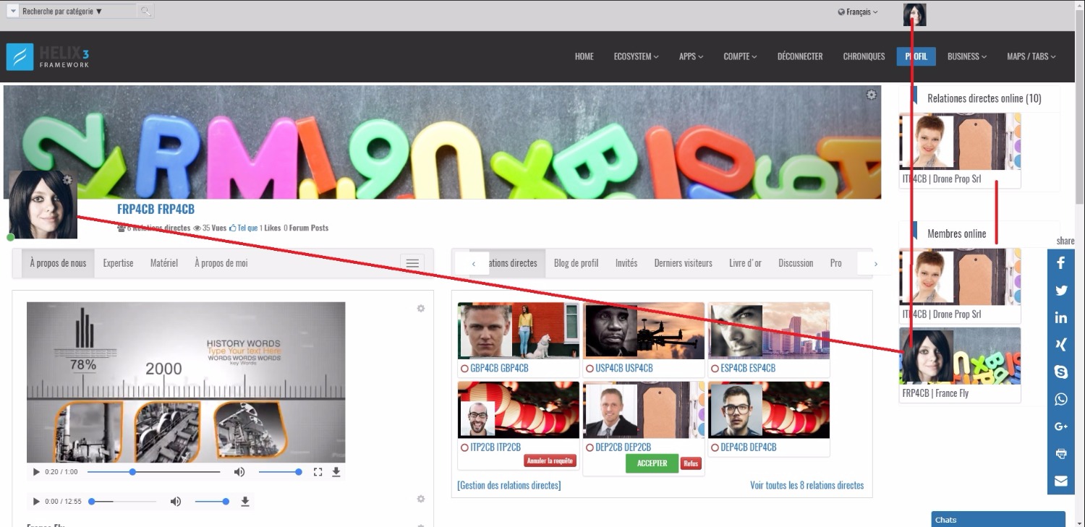The image size is (1085, 527).
Task: Open the USP4CB USP4CB profile link
Action: click(x=624, y=368)
